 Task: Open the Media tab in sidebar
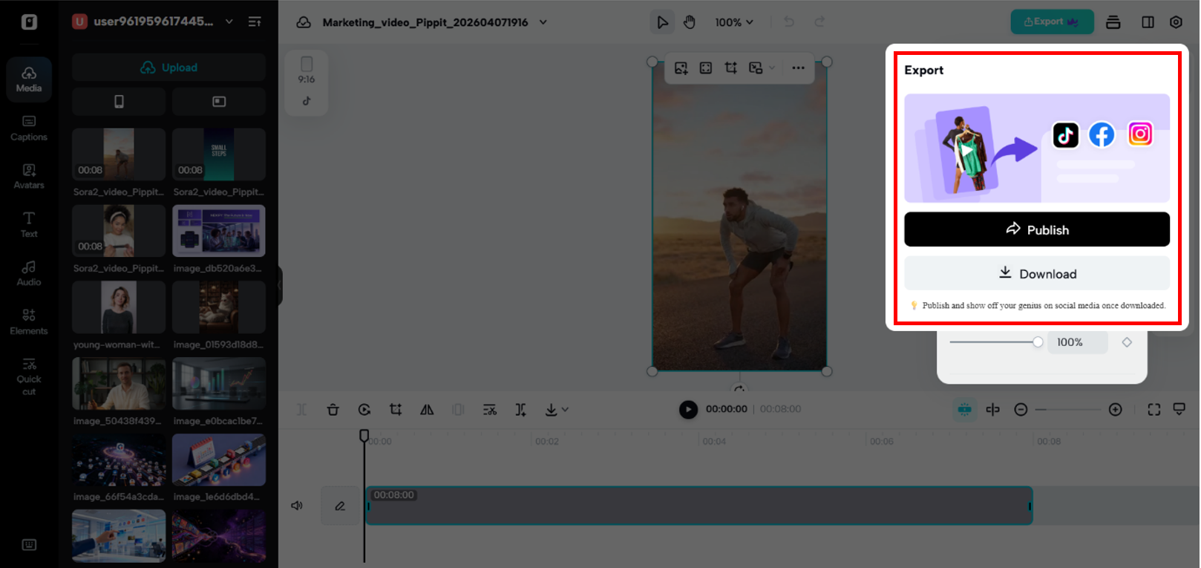pos(29,79)
